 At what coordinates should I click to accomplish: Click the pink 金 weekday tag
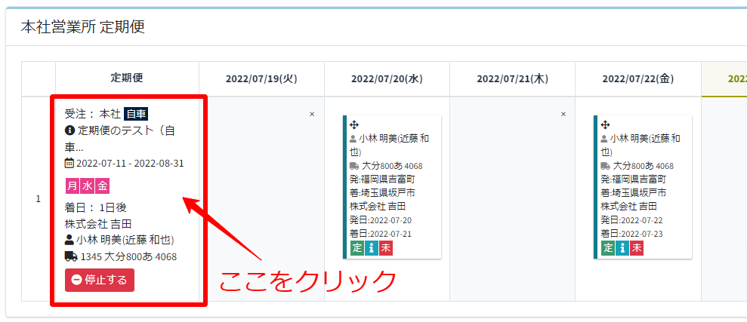tap(103, 186)
